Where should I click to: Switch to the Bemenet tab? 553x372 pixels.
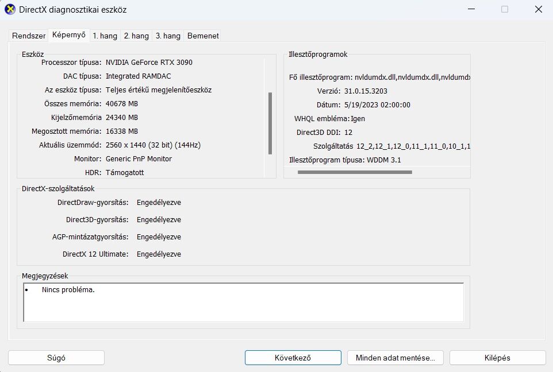203,36
